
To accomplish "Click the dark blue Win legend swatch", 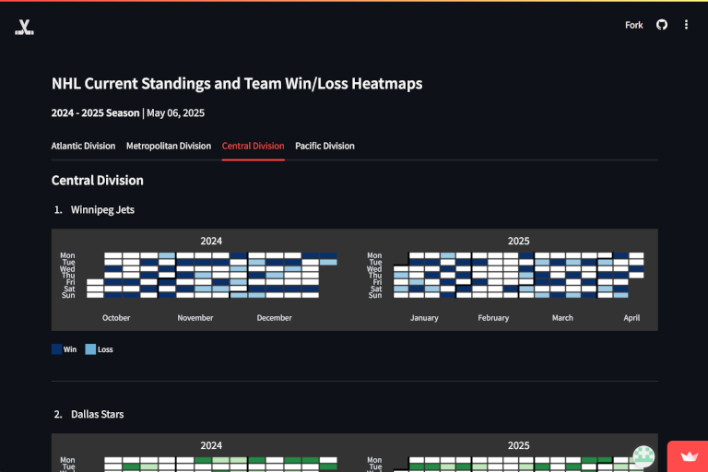I will [x=56, y=349].
